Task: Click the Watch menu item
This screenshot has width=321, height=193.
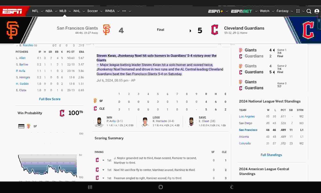Action: pos(265,11)
